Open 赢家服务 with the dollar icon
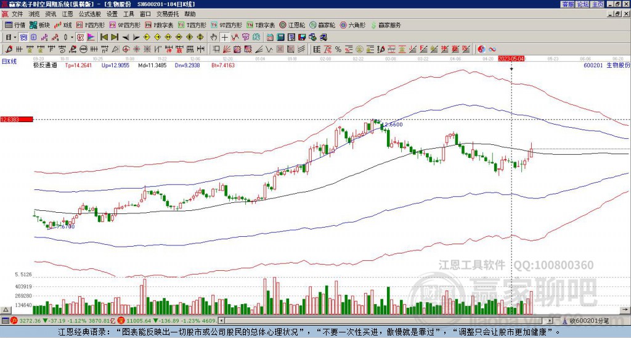 (x=386, y=25)
